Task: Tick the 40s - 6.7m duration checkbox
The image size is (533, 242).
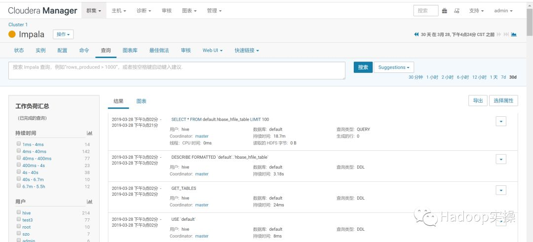Action: click(19, 179)
